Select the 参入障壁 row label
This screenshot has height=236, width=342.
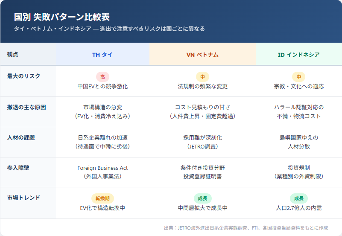click(18, 168)
